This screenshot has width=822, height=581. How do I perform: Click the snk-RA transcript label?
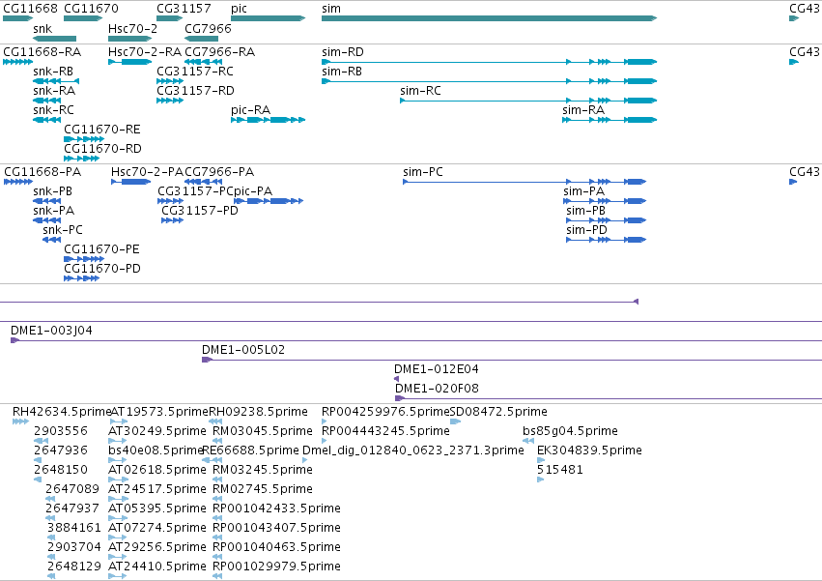(54, 91)
